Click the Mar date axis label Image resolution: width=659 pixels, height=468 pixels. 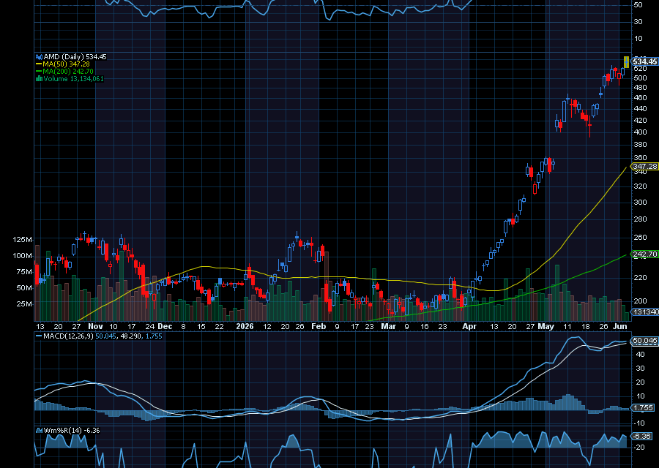pyautogui.click(x=388, y=326)
